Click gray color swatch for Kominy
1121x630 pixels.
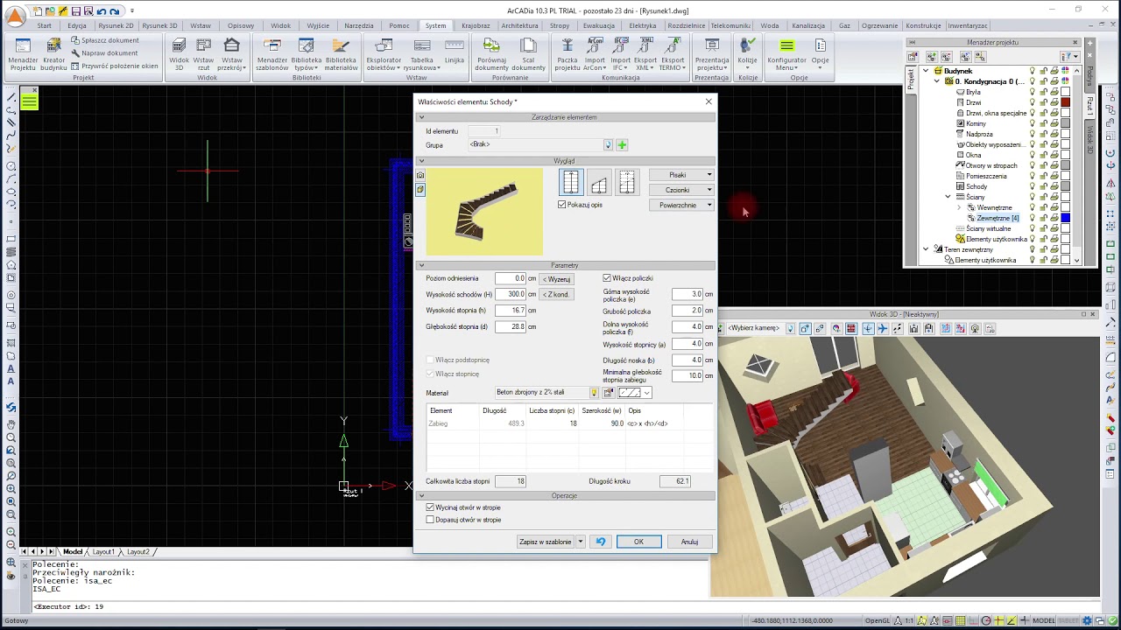1065,123
